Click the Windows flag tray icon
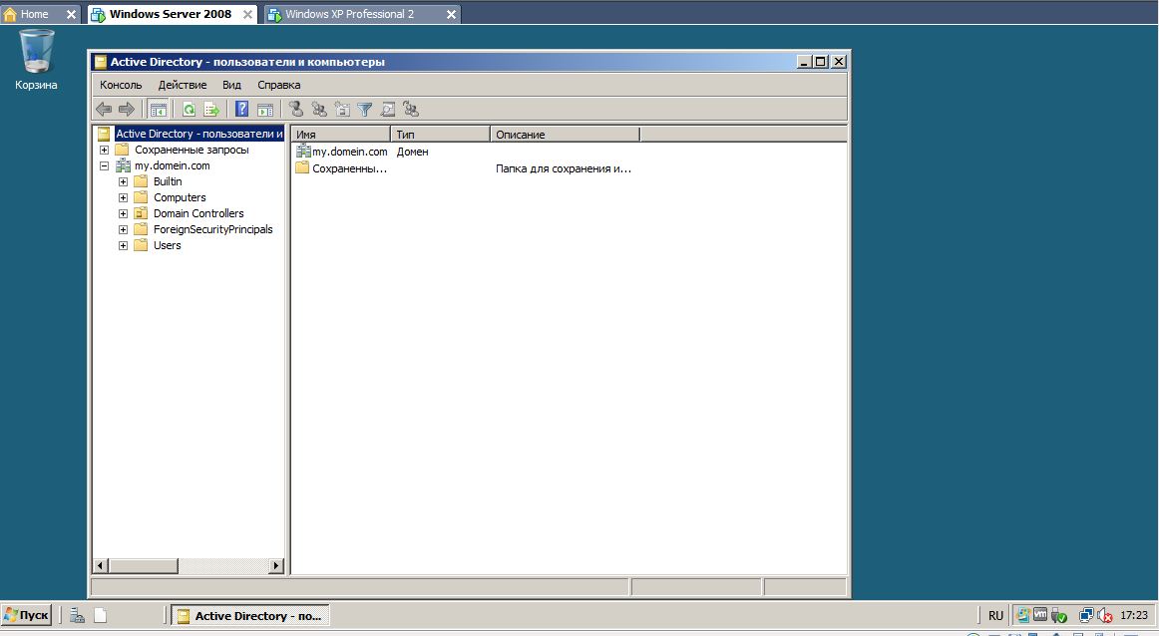The height and width of the screenshot is (636, 1159). tap(1023, 615)
